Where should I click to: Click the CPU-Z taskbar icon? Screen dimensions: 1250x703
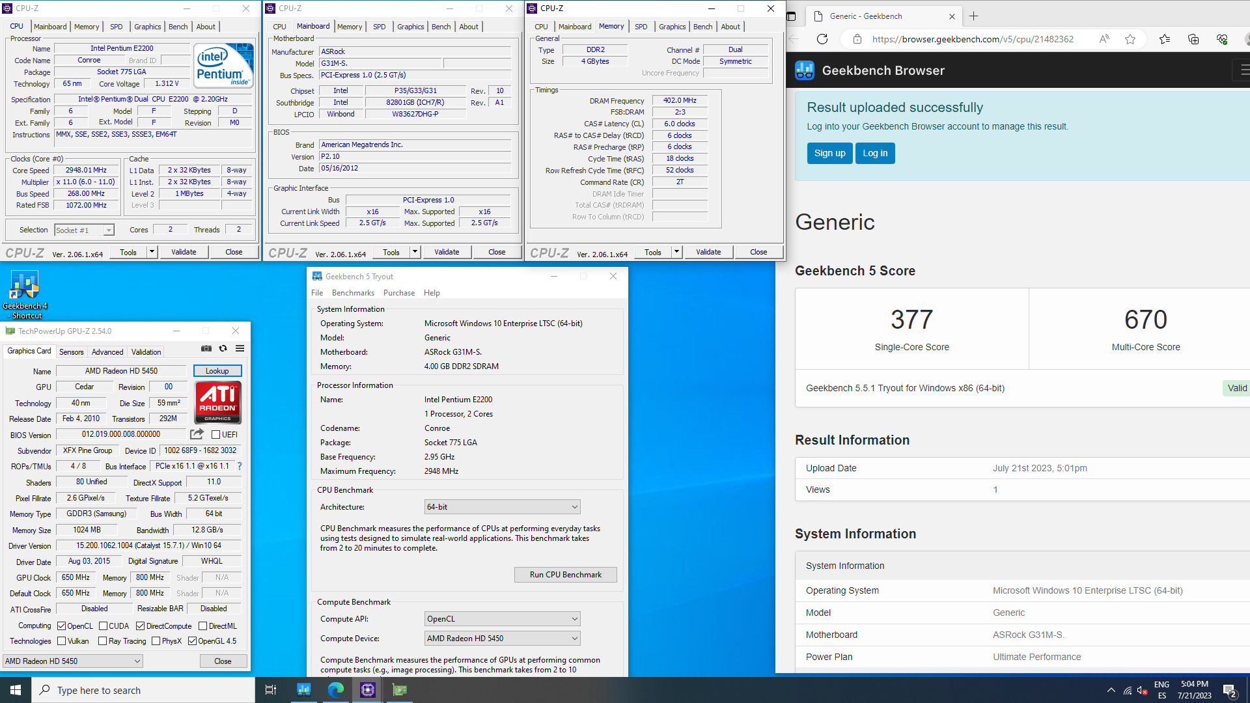coord(368,690)
